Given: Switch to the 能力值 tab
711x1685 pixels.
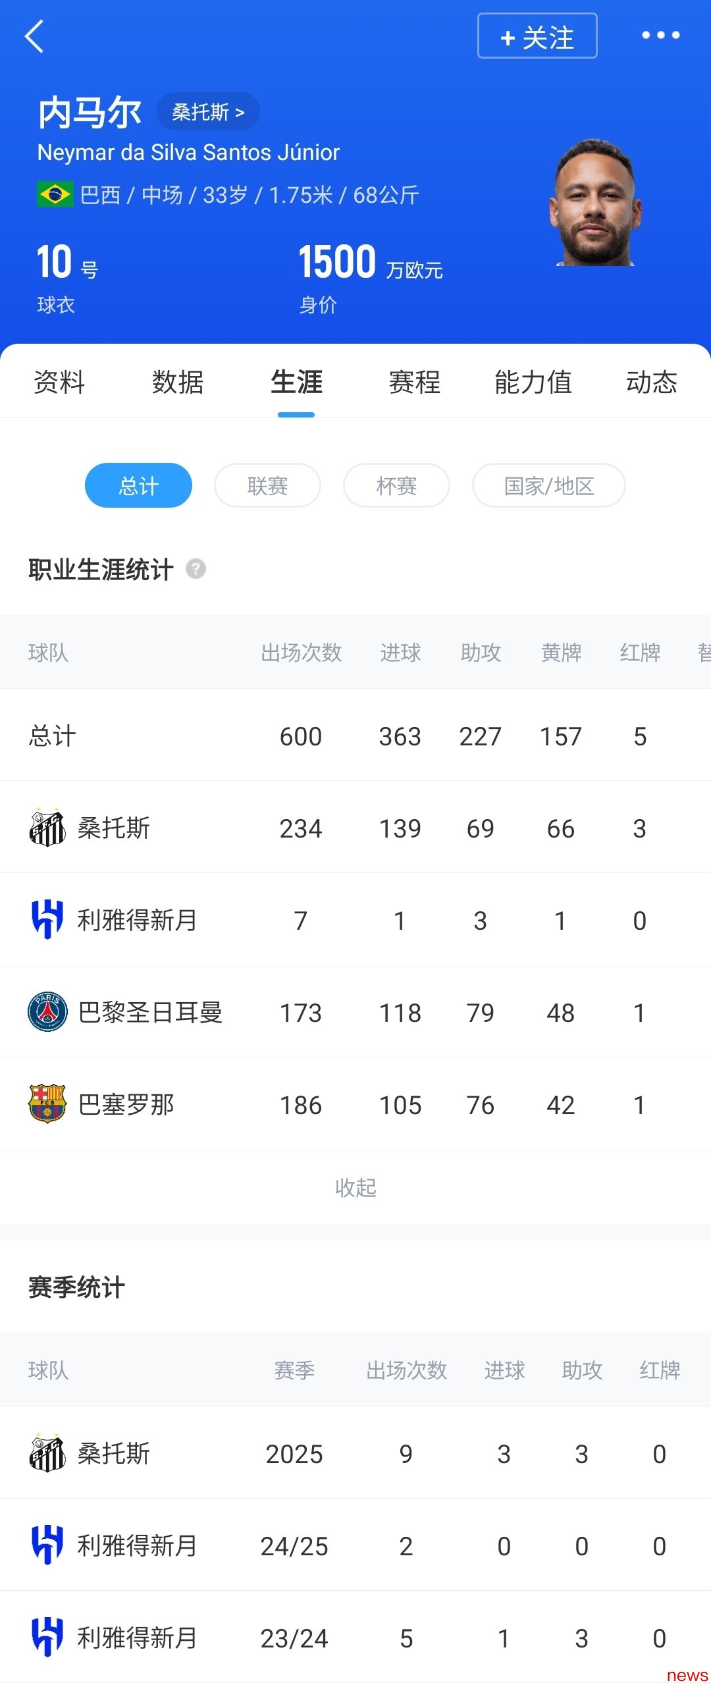Looking at the screenshot, I should click(533, 382).
